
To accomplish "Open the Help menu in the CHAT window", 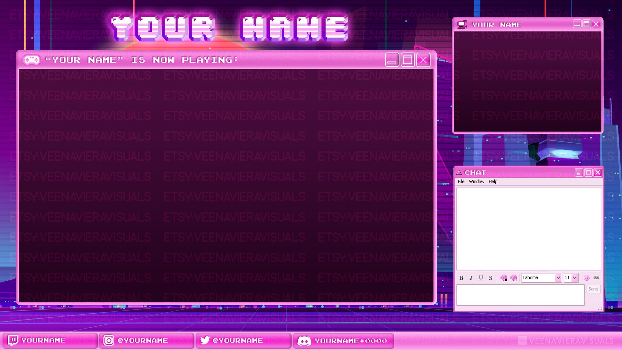I will 493,181.
